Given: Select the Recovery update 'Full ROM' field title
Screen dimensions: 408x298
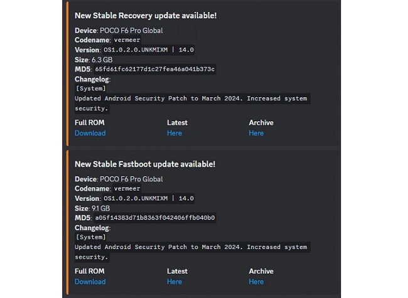Looking at the screenshot, I should pos(90,122).
